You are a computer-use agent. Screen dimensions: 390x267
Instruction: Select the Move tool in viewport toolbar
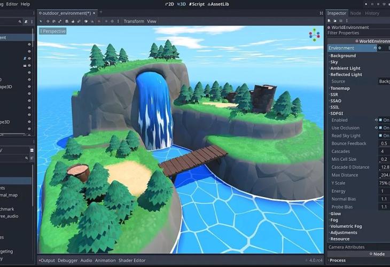48,21
